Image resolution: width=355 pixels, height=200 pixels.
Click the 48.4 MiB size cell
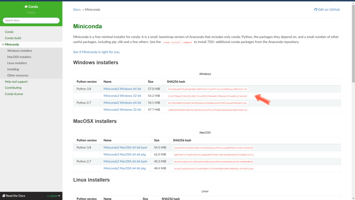[x=160, y=168]
